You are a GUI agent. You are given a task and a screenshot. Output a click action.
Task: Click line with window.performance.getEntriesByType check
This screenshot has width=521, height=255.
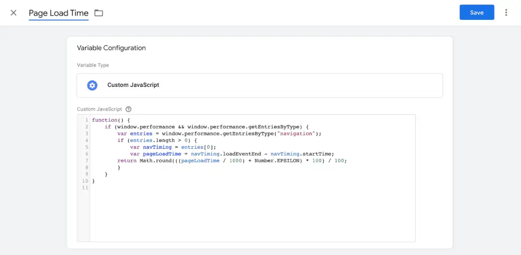click(x=207, y=126)
